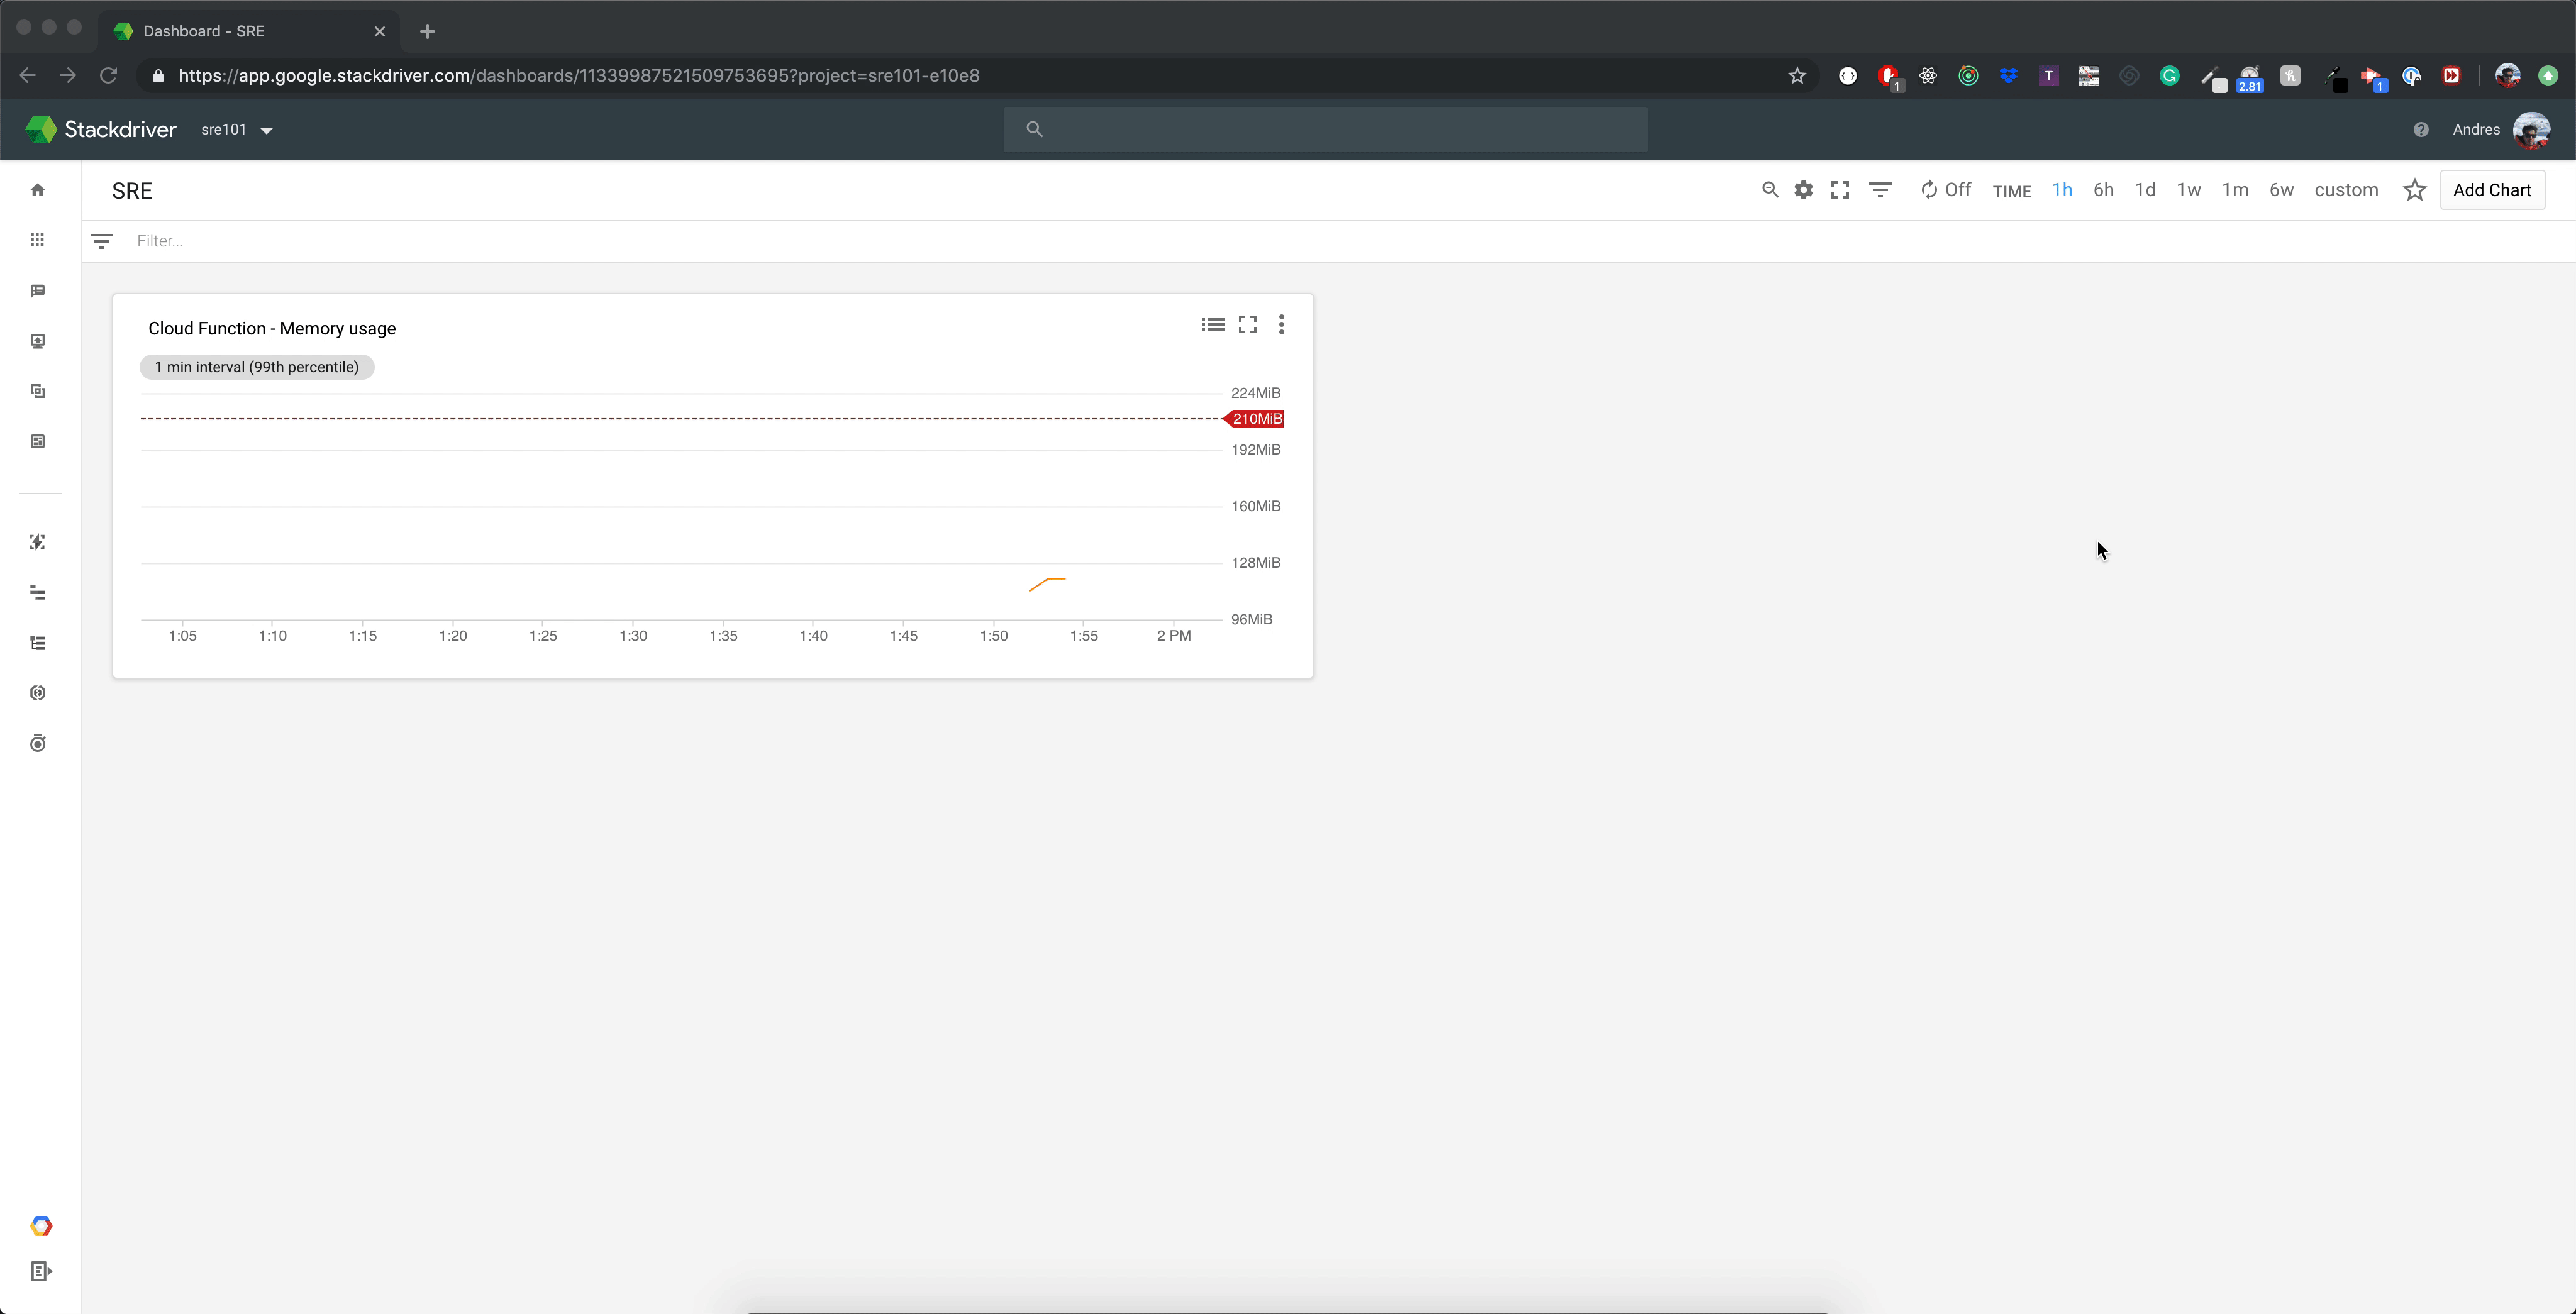
Task: Open the dashboards grid icon in sidebar
Action: (x=38, y=240)
